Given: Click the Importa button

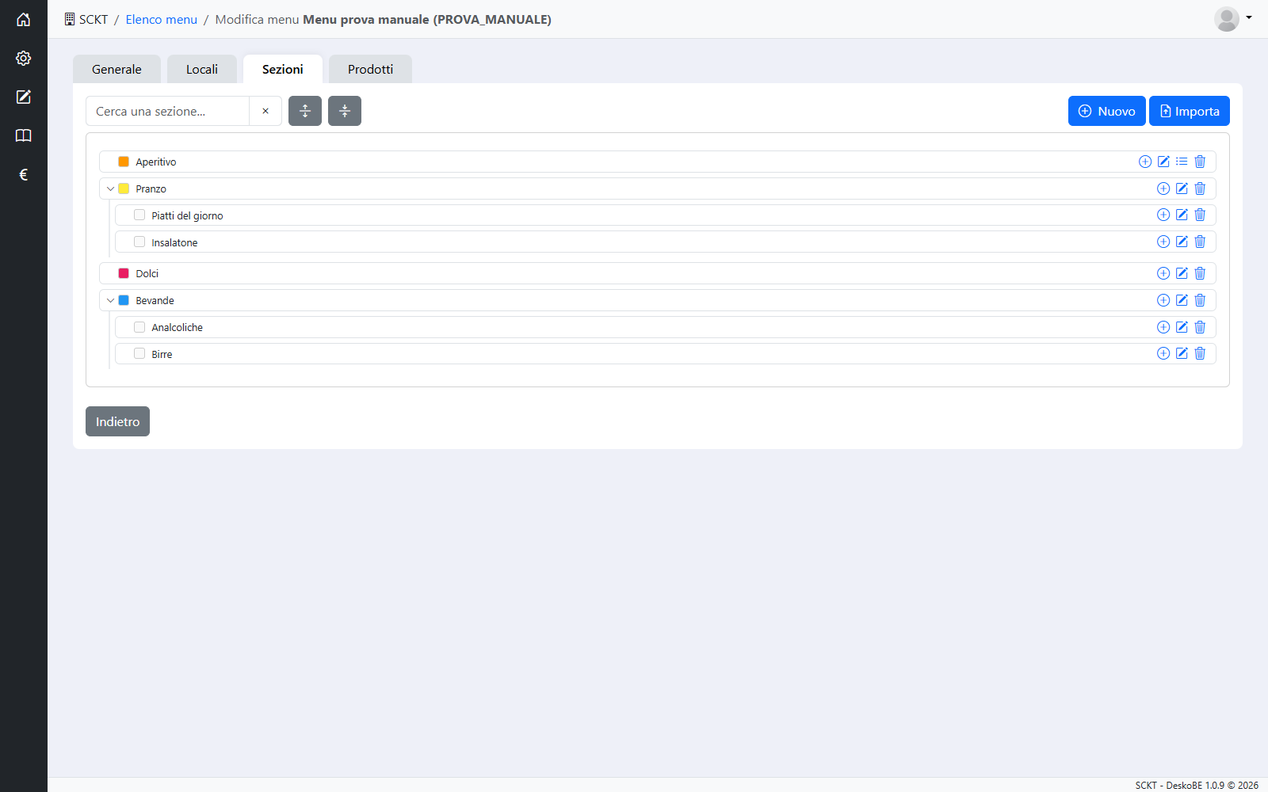Looking at the screenshot, I should coord(1190,111).
